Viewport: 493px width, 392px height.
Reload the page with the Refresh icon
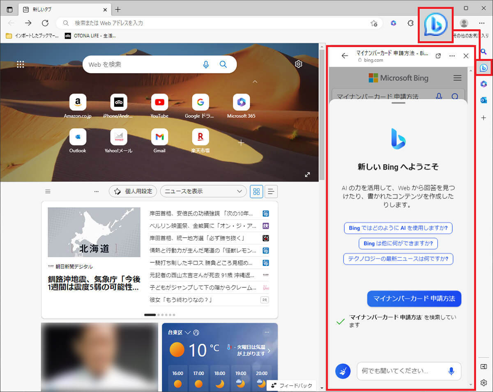point(45,23)
